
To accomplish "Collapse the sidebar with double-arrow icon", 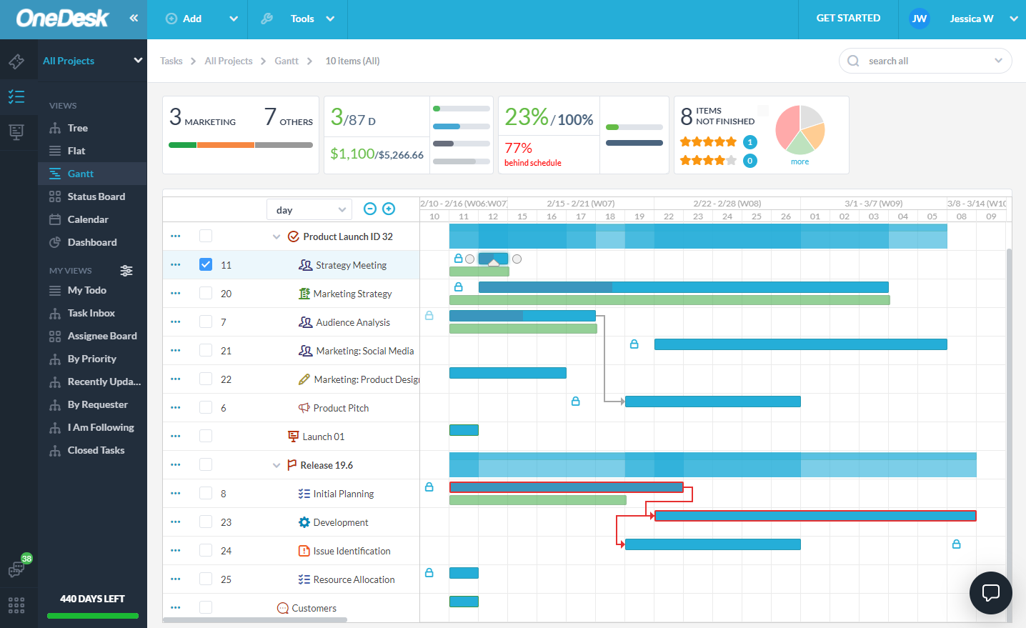I will (134, 18).
